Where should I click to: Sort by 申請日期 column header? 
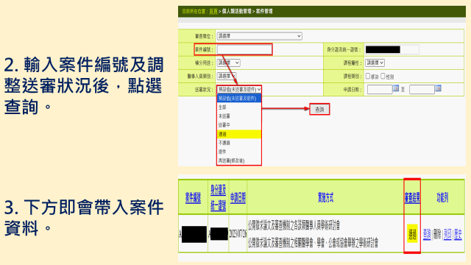coord(238,198)
